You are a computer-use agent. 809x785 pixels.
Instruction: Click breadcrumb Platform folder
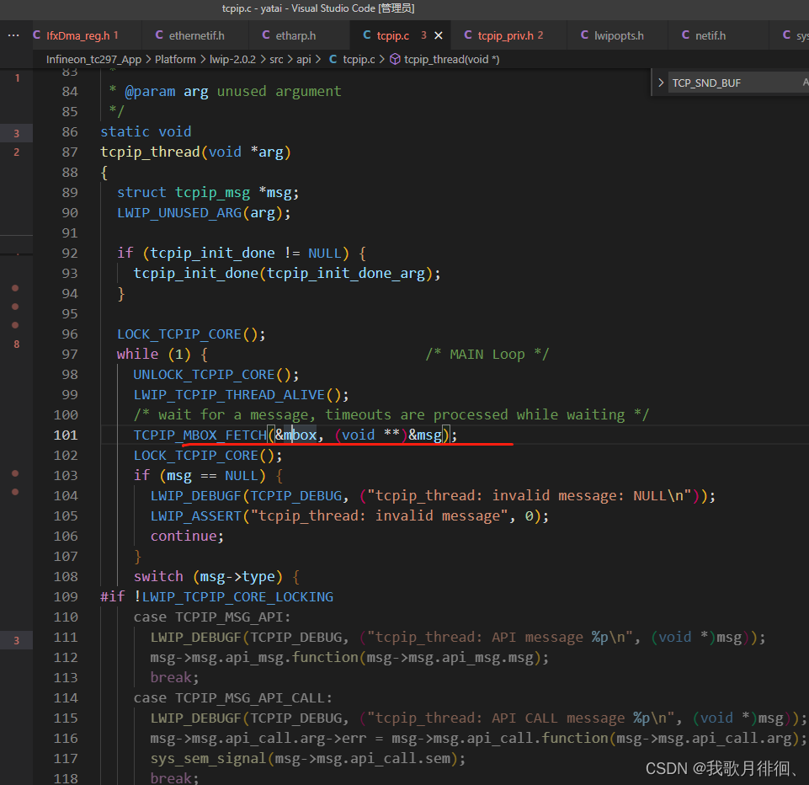(175, 59)
